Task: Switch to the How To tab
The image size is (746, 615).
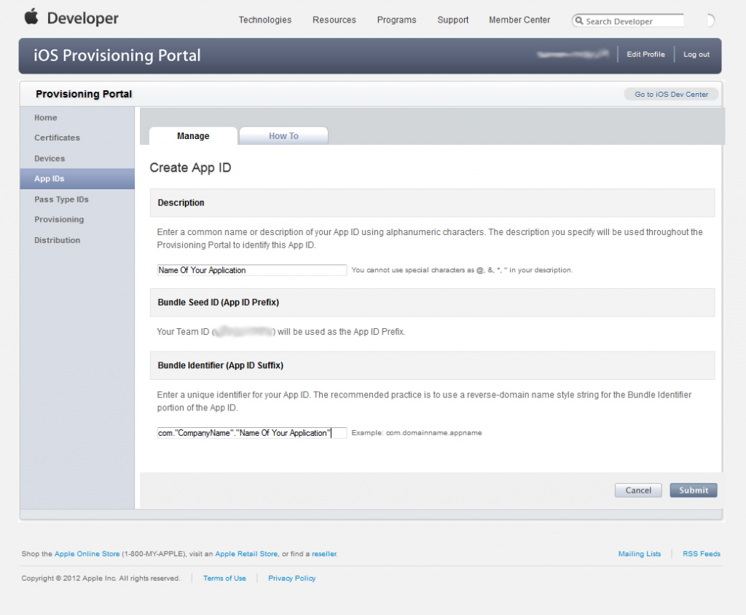Action: (x=283, y=136)
